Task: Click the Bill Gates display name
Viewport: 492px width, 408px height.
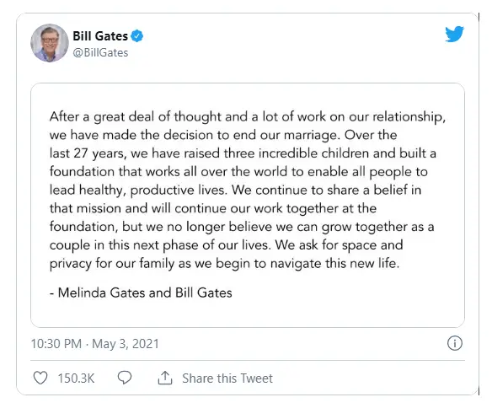Action: pyautogui.click(x=100, y=36)
